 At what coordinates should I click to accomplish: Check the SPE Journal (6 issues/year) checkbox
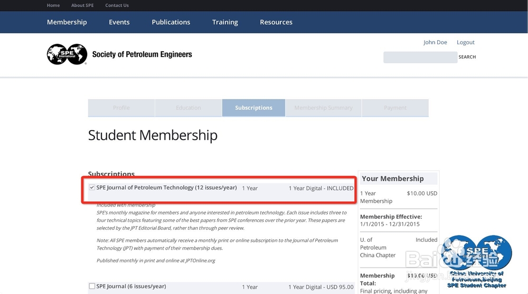click(92, 287)
